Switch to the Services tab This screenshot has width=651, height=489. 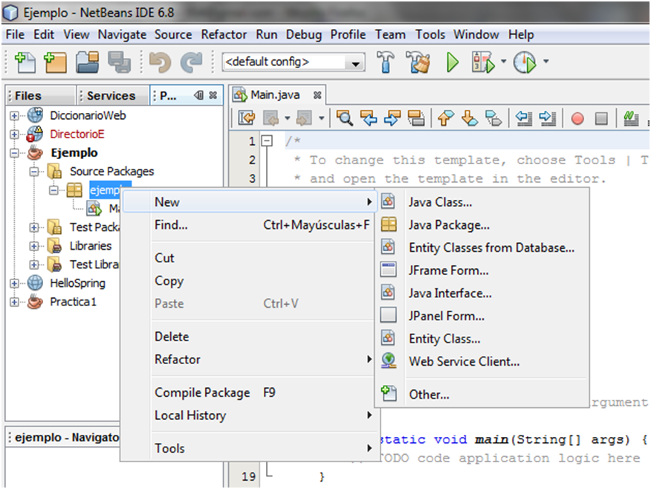(x=111, y=95)
